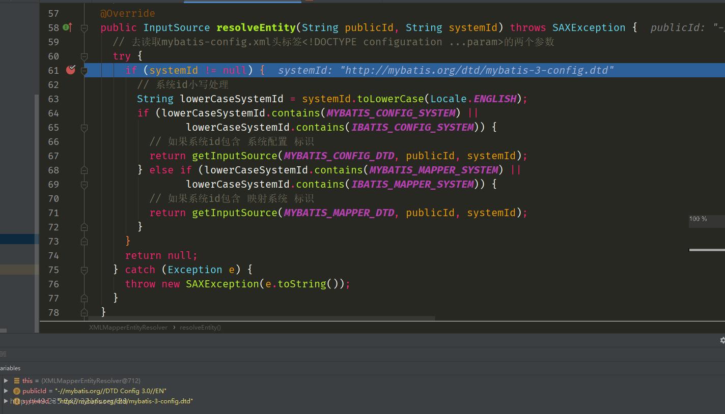The width and height of the screenshot is (725, 414).
Task: Click the object icon beside 'this' variable
Action: coord(17,380)
